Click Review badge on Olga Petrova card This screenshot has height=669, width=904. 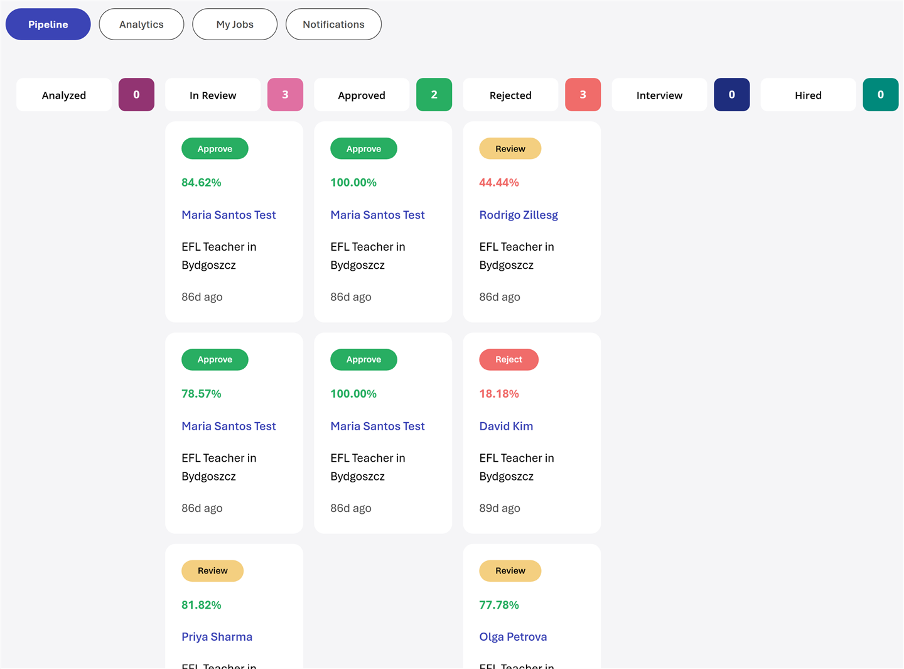510,571
